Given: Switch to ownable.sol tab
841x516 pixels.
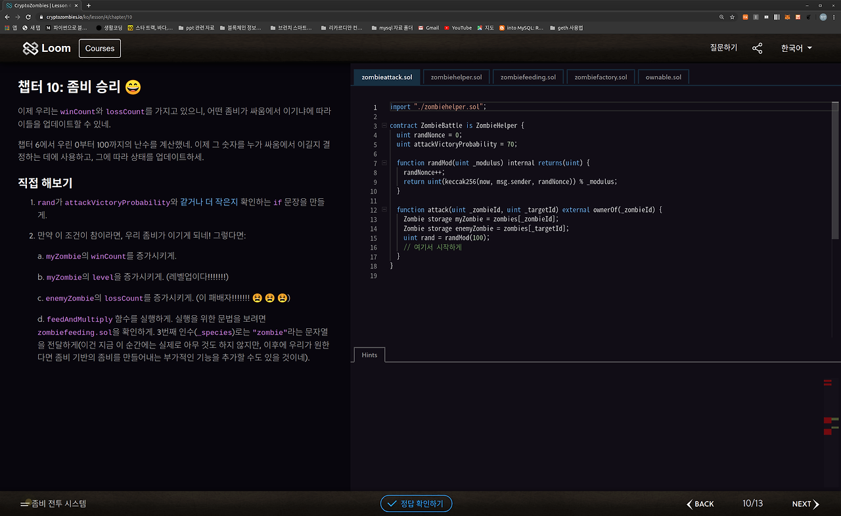Looking at the screenshot, I should click(x=663, y=77).
